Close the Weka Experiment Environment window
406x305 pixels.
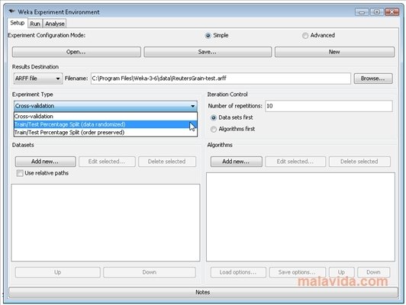pos(391,12)
